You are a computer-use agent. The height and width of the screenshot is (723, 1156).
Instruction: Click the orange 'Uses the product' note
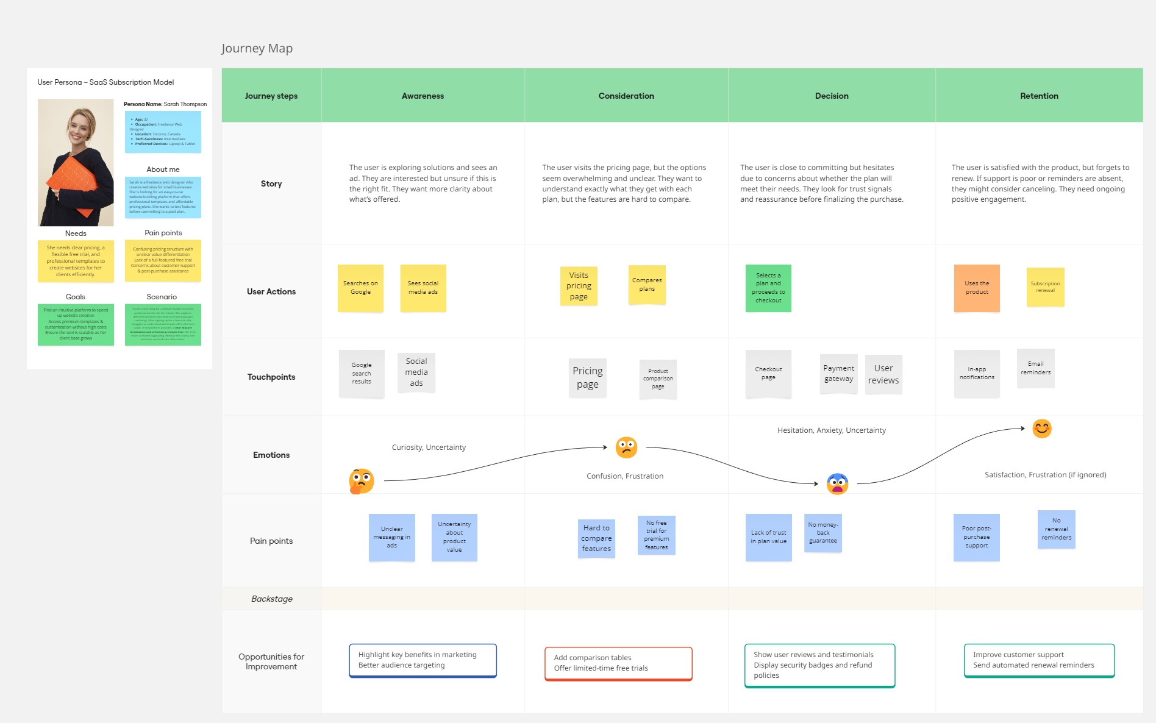(977, 288)
